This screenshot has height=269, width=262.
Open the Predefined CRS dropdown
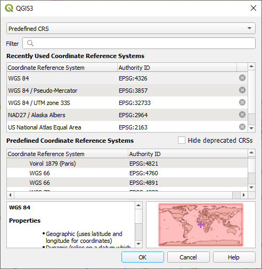131,28
